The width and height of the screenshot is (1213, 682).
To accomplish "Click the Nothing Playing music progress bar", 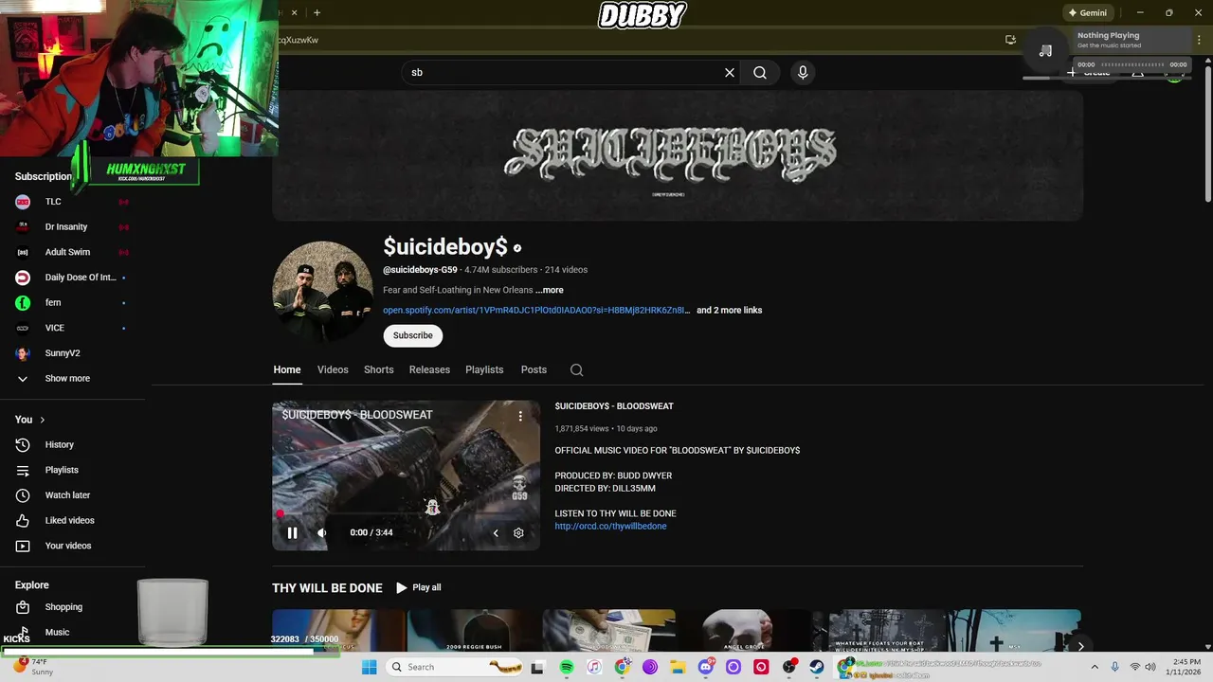I will point(1132,64).
